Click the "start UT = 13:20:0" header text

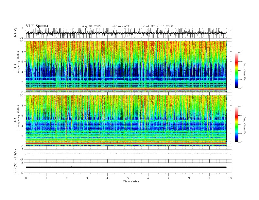pos(158,26)
